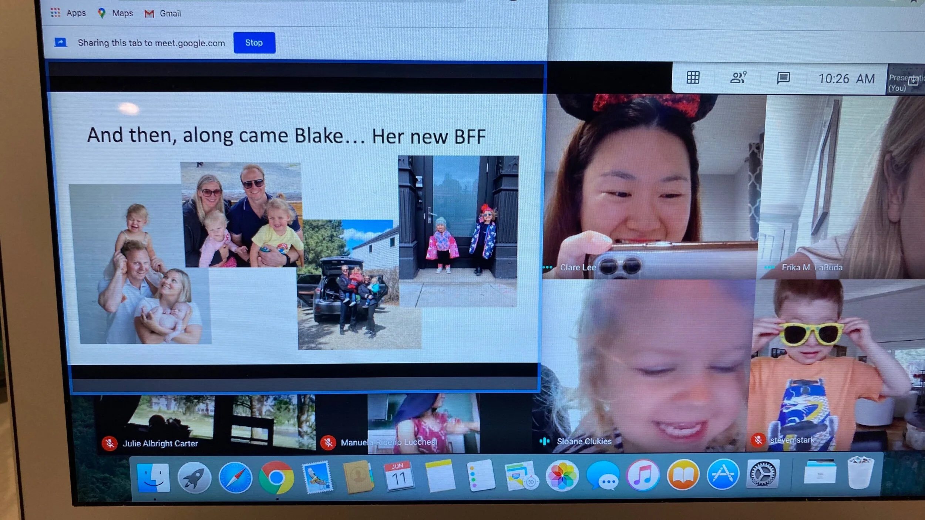Open the Google Meet grid layout icon
This screenshot has width=925, height=520.
(693, 78)
